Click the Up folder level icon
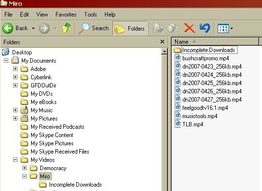Viewport: 262px width, 191px height. [x=67, y=28]
